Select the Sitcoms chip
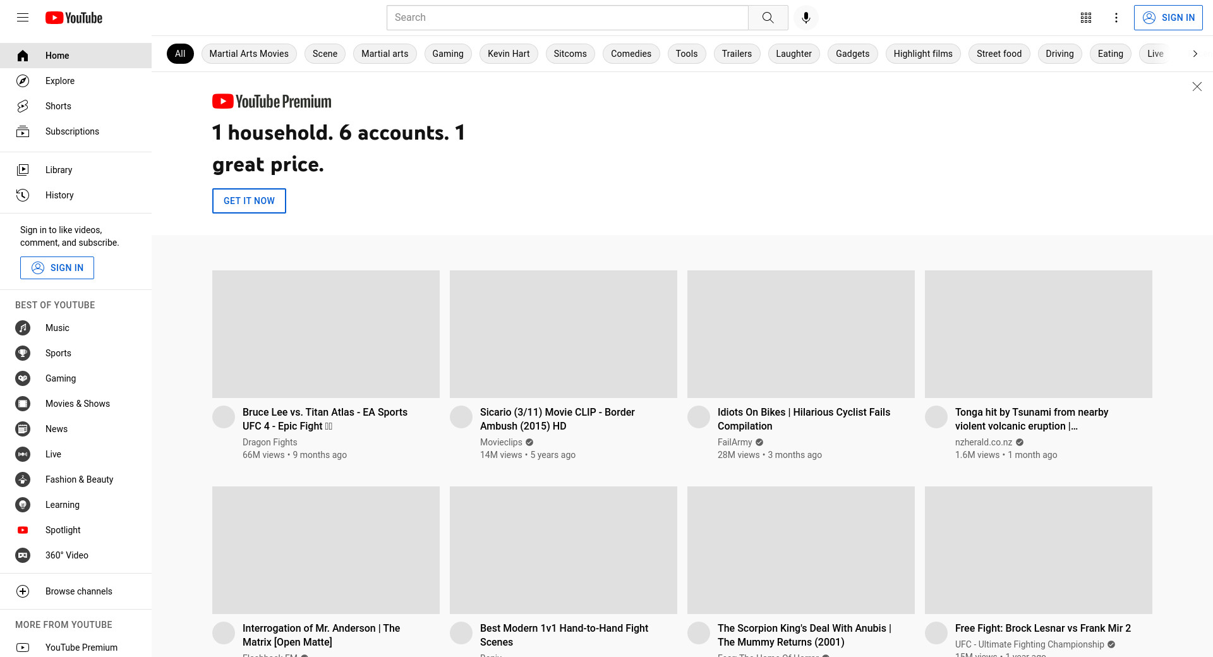Screen dimensions: 1213x657 coord(570,54)
